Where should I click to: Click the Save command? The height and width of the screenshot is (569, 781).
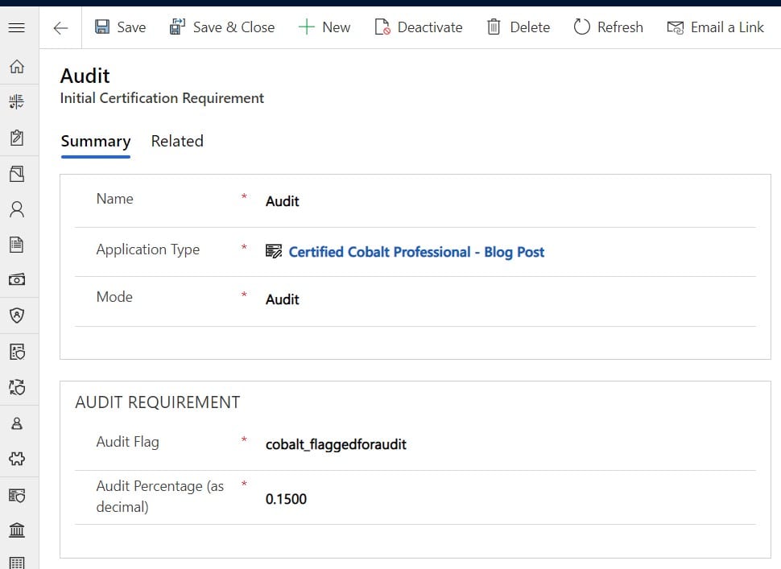[x=120, y=27]
